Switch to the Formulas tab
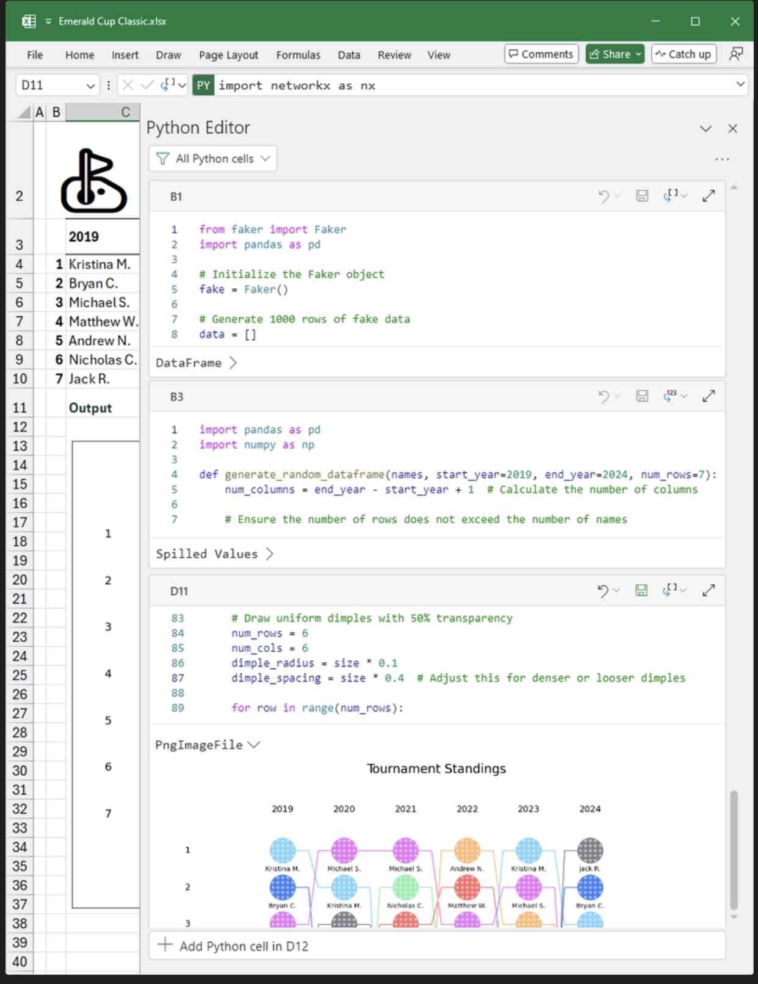The image size is (758, 984). 298,55
